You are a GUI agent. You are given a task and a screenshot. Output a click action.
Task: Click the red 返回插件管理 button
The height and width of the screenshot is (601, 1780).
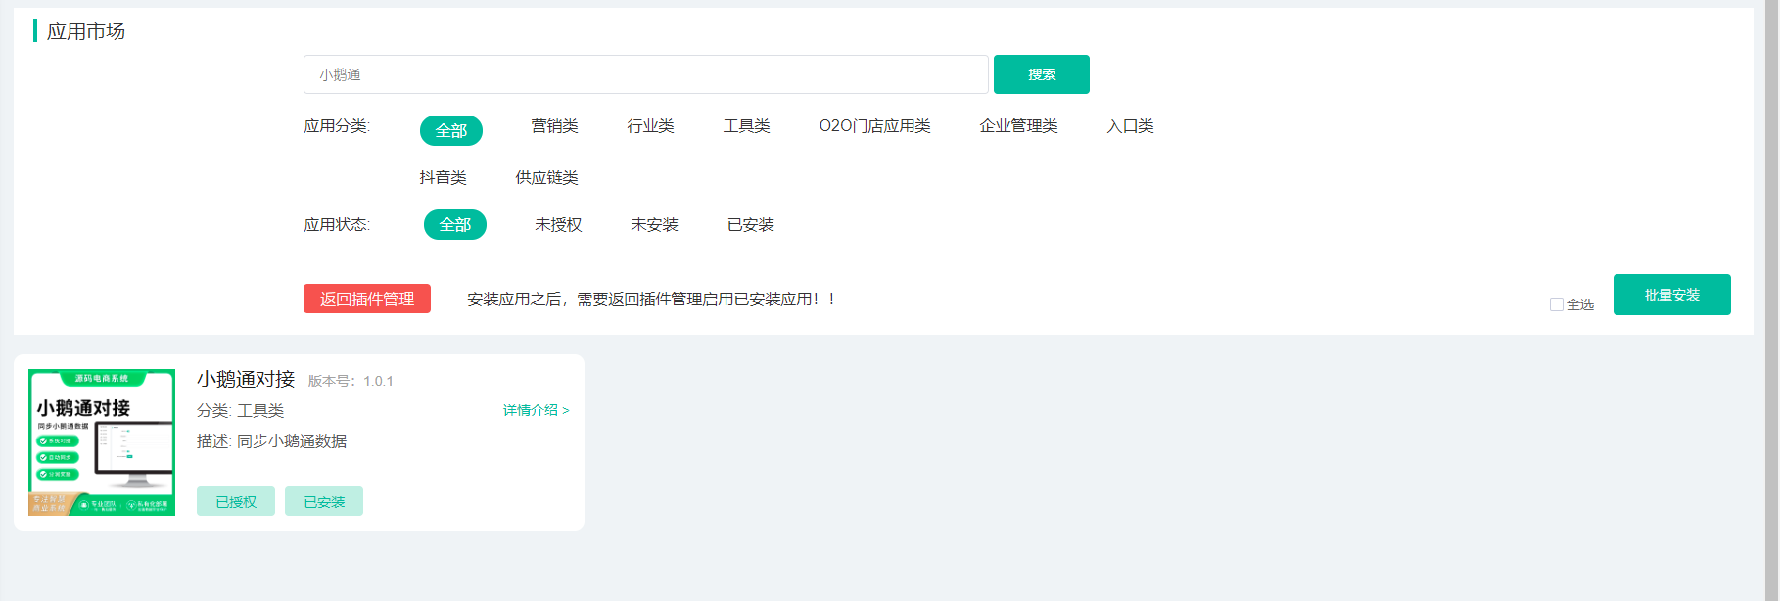pyautogui.click(x=366, y=299)
